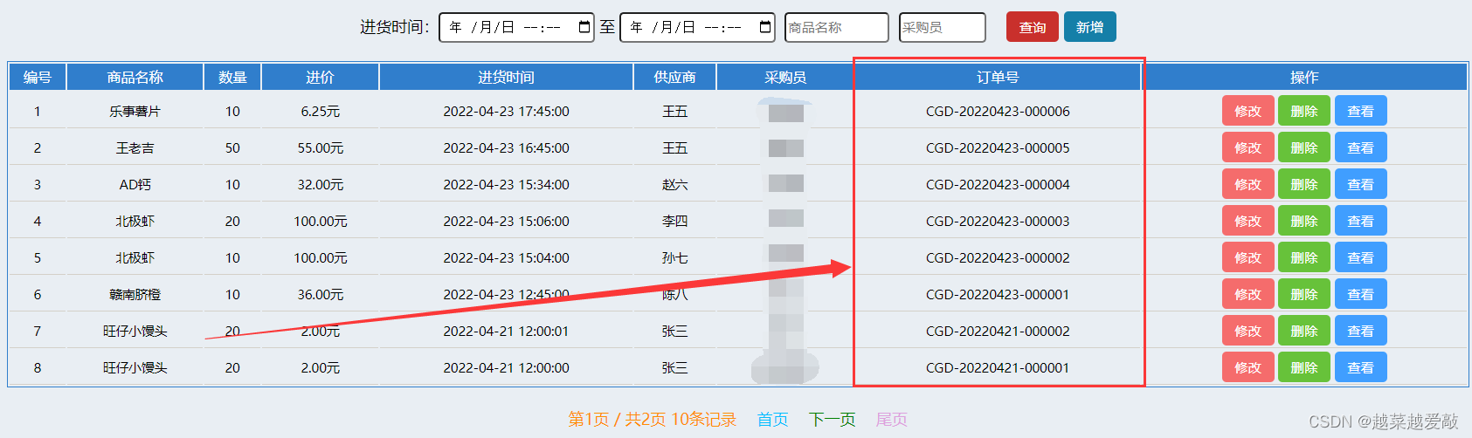Select order number CGD-20220423-000006
Image resolution: width=1472 pixels, height=438 pixels.
tap(998, 111)
